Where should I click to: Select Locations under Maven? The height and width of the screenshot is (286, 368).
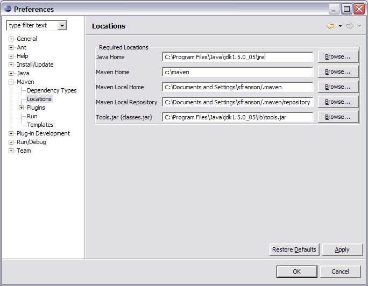coord(39,99)
